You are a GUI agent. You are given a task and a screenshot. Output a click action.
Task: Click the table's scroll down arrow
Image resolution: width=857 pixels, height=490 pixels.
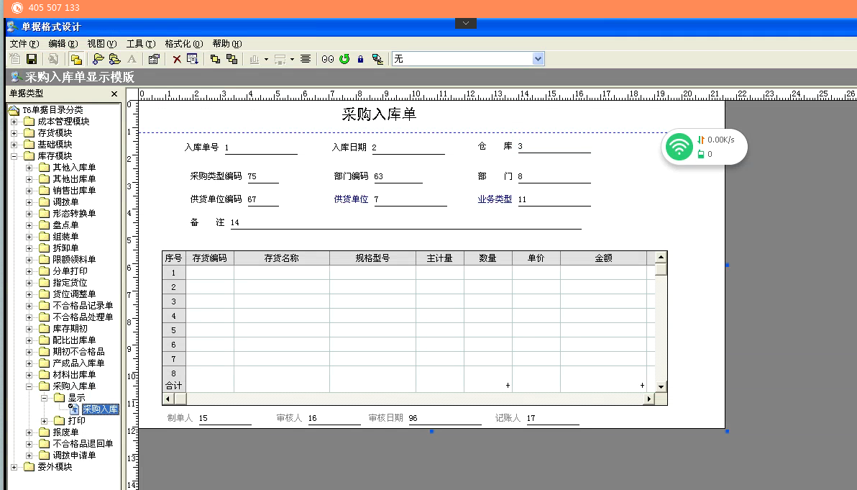point(661,386)
